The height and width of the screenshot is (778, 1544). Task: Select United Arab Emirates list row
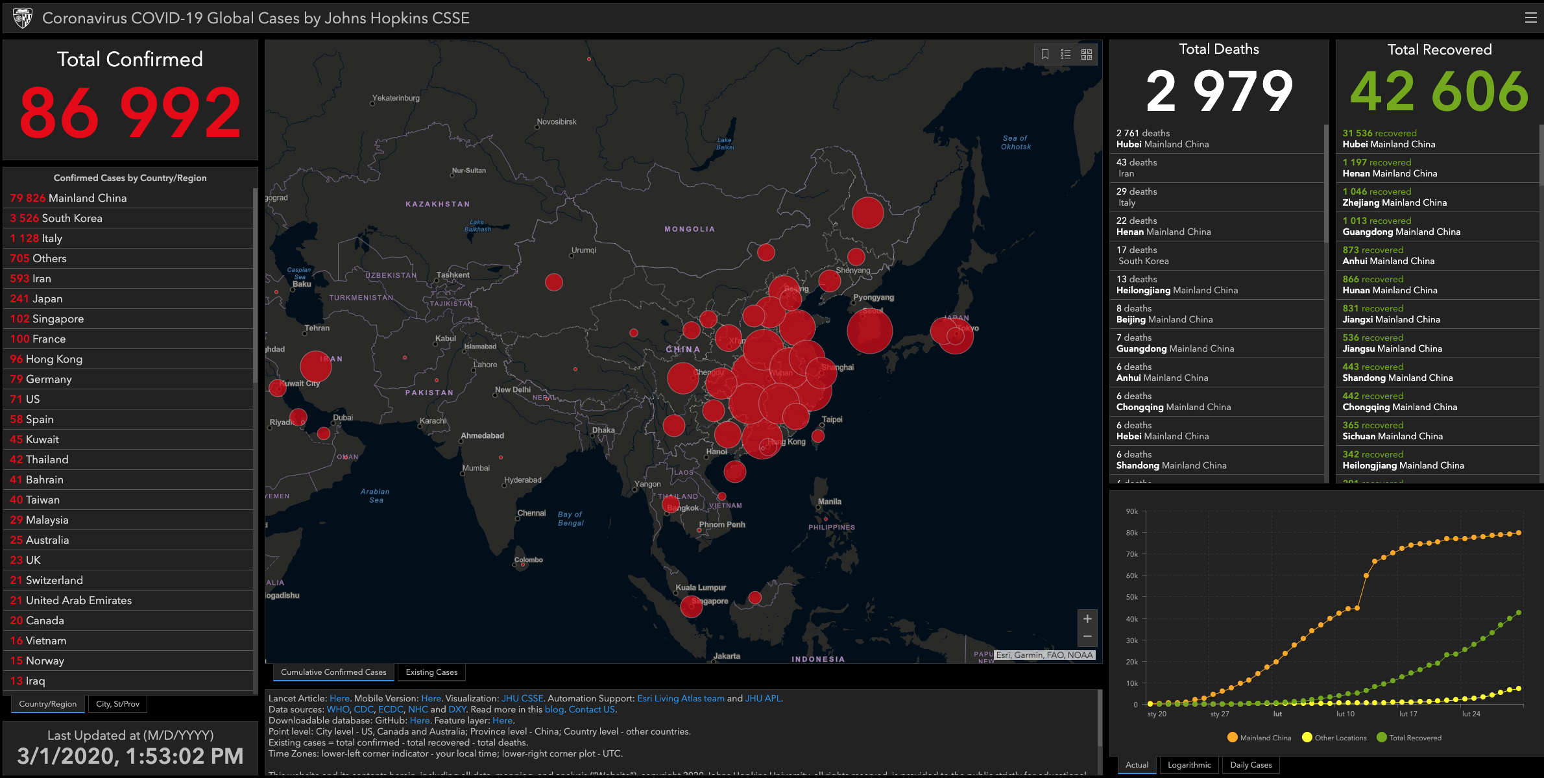tap(128, 600)
